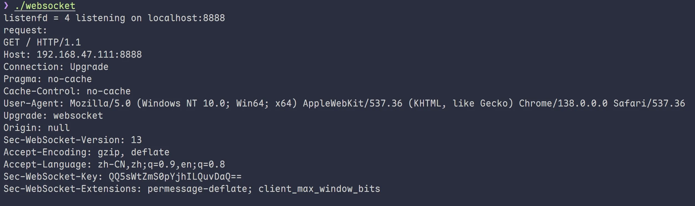This screenshot has height=206, width=695.
Task: Click the Host IP 192.168.47.111:8888
Action: (x=89, y=55)
